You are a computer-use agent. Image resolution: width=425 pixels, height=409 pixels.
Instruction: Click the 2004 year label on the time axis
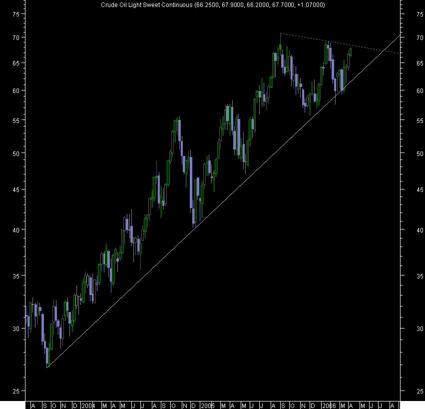tap(88, 406)
